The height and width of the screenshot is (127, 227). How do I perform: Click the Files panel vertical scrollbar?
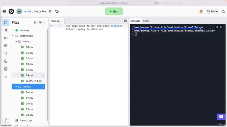pos(47,74)
